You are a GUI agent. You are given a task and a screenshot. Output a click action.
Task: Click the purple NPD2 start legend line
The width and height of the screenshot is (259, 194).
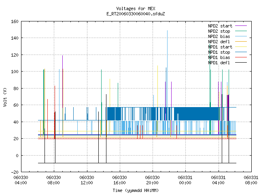tap(241, 26)
